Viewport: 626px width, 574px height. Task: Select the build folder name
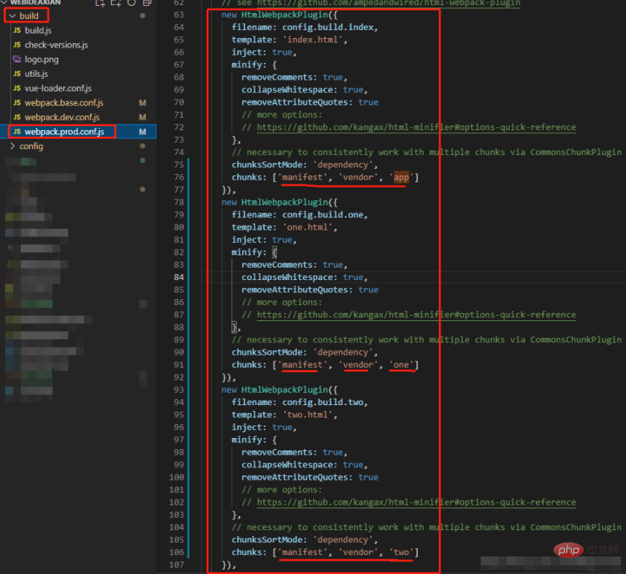(29, 16)
